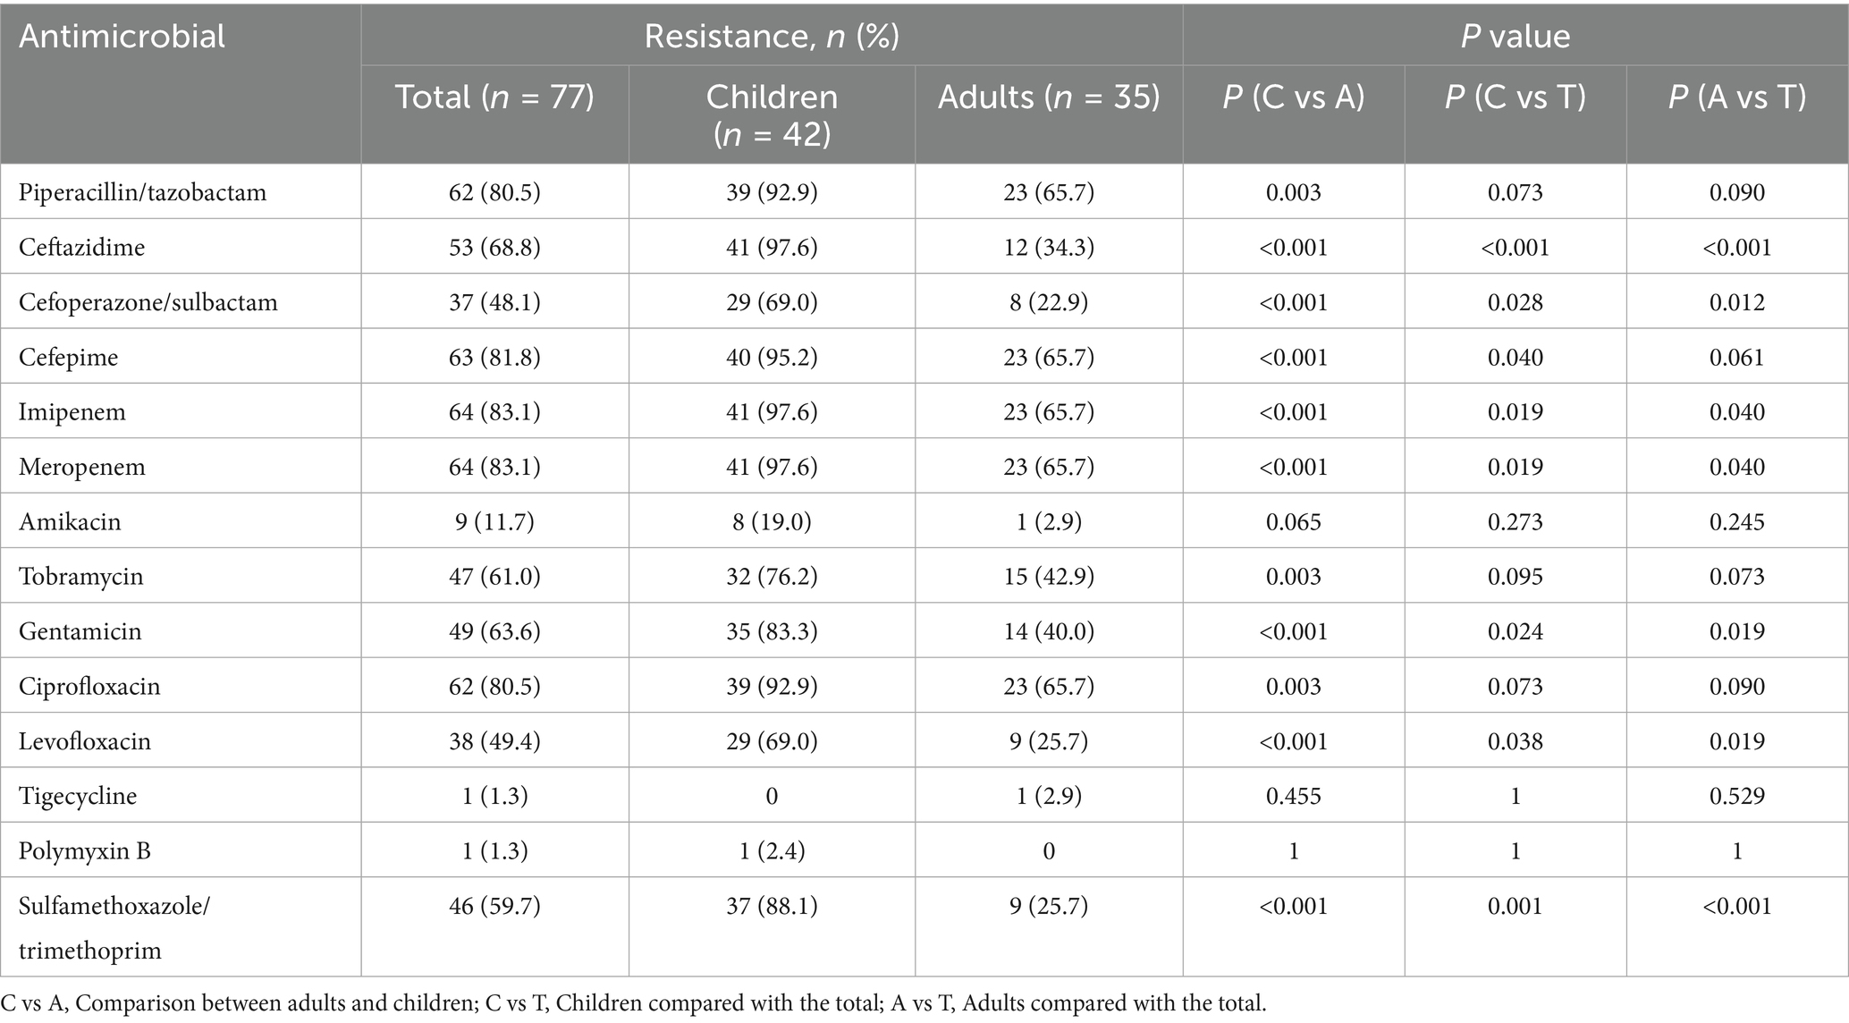
Task: Click the Polymyxin B row label
Action: [x=85, y=850]
